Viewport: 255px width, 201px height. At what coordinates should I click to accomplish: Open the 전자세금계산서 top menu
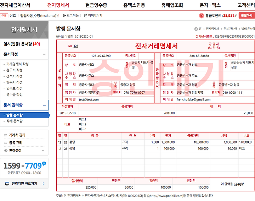click(15, 5)
